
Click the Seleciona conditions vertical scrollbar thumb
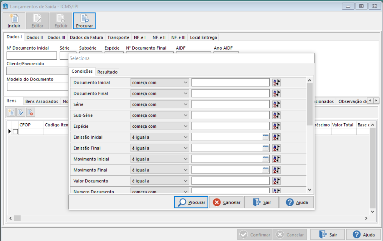coord(310,104)
